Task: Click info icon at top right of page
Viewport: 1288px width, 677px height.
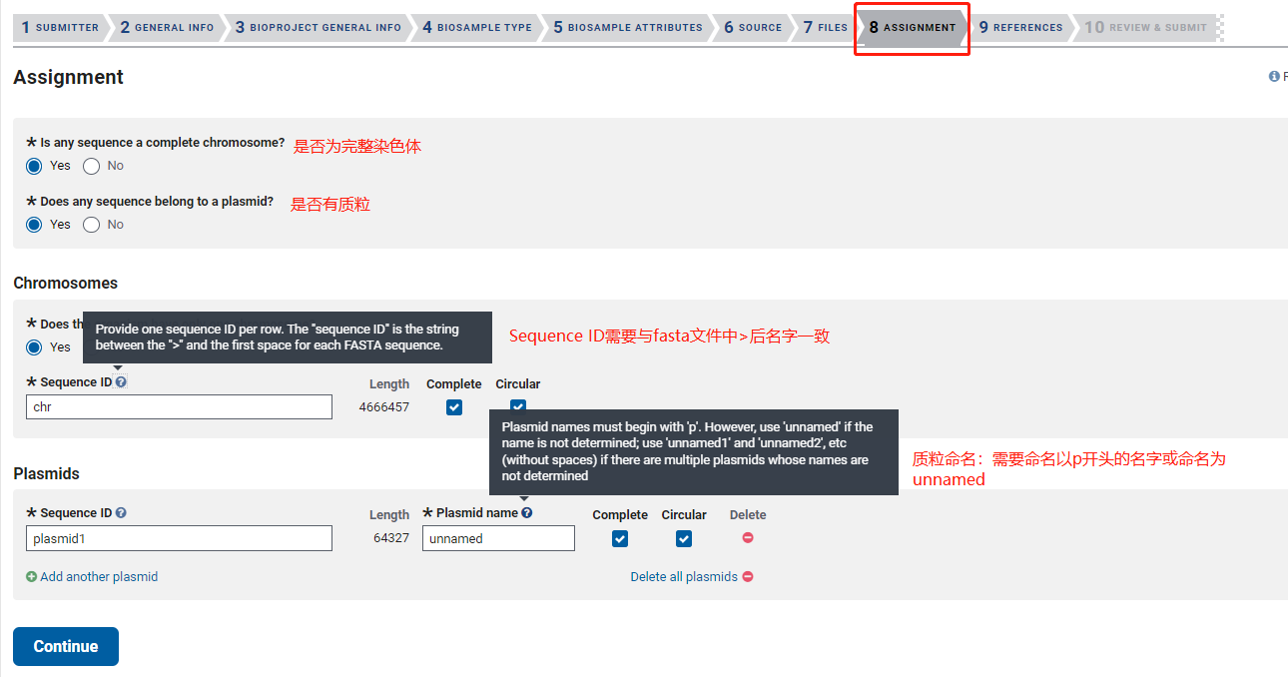Action: [1274, 77]
